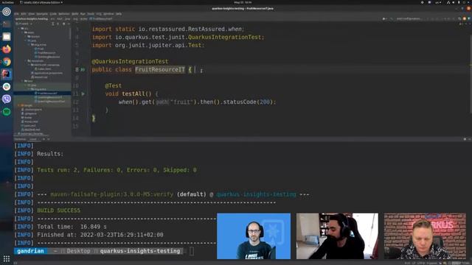Image resolution: width=472 pixels, height=265 pixels.
Task: Select .gitignore in project tree
Action: [29, 113]
